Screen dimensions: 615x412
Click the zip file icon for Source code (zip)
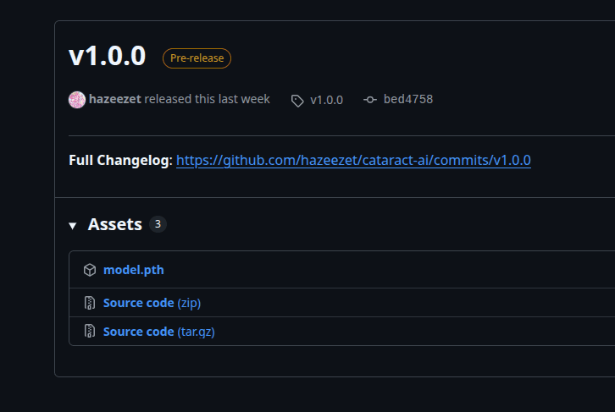tap(90, 303)
